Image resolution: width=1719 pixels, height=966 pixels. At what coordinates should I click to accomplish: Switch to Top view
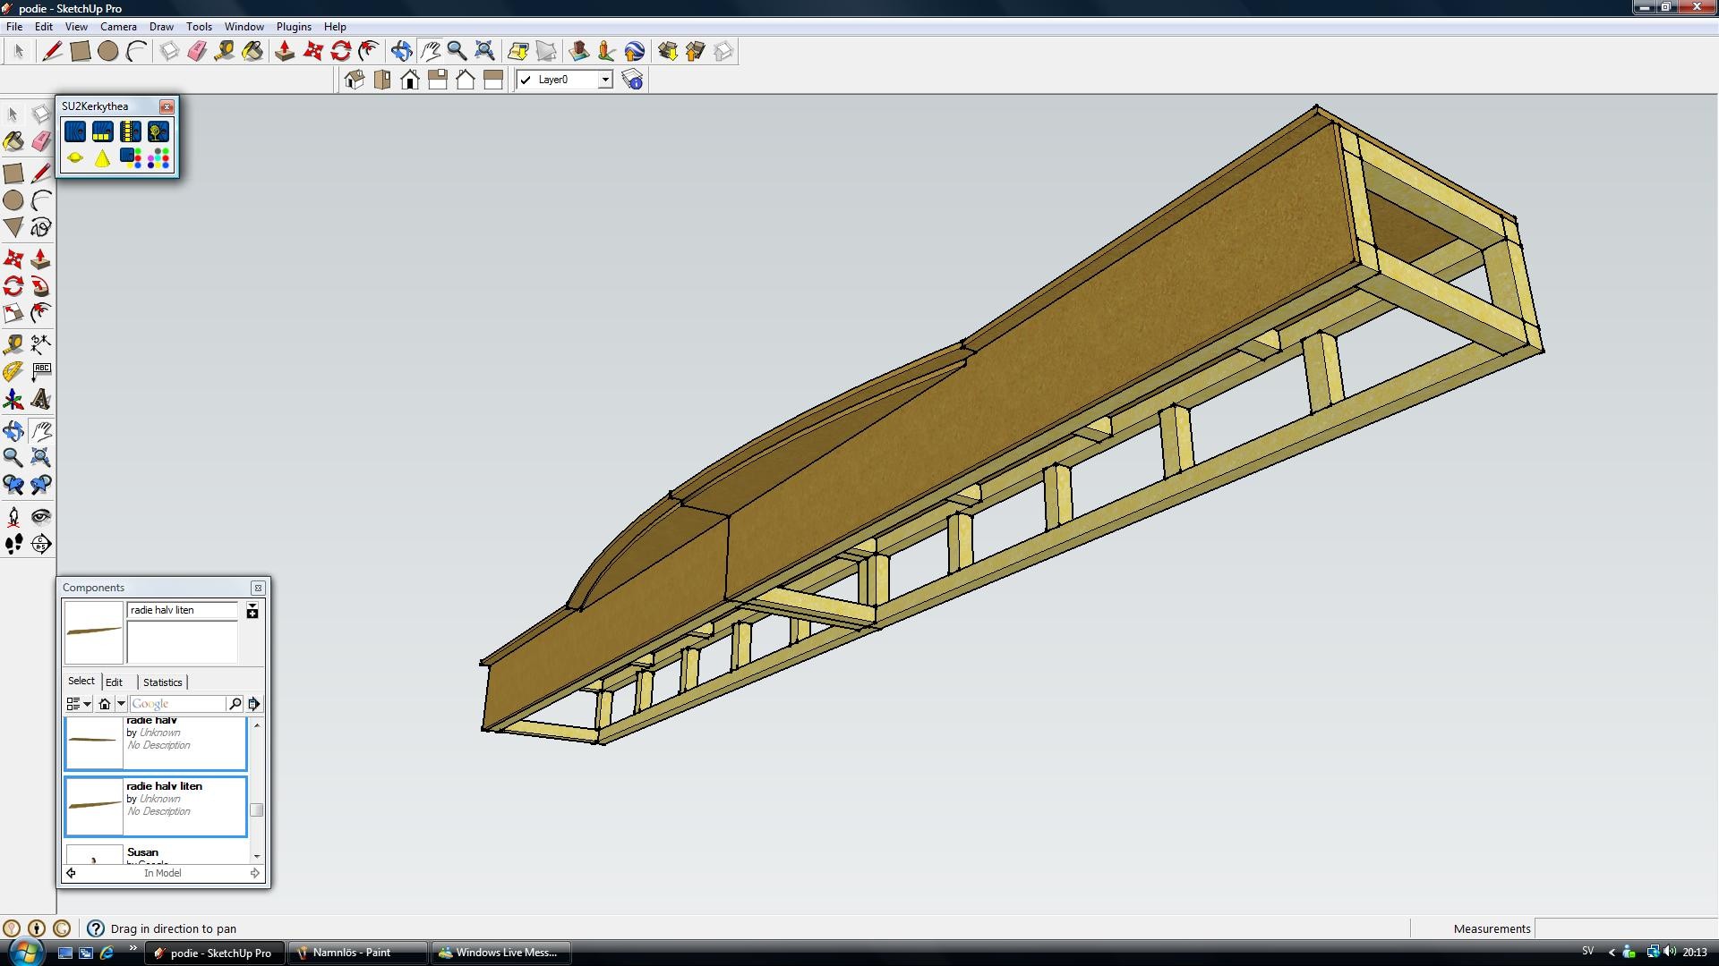(382, 80)
